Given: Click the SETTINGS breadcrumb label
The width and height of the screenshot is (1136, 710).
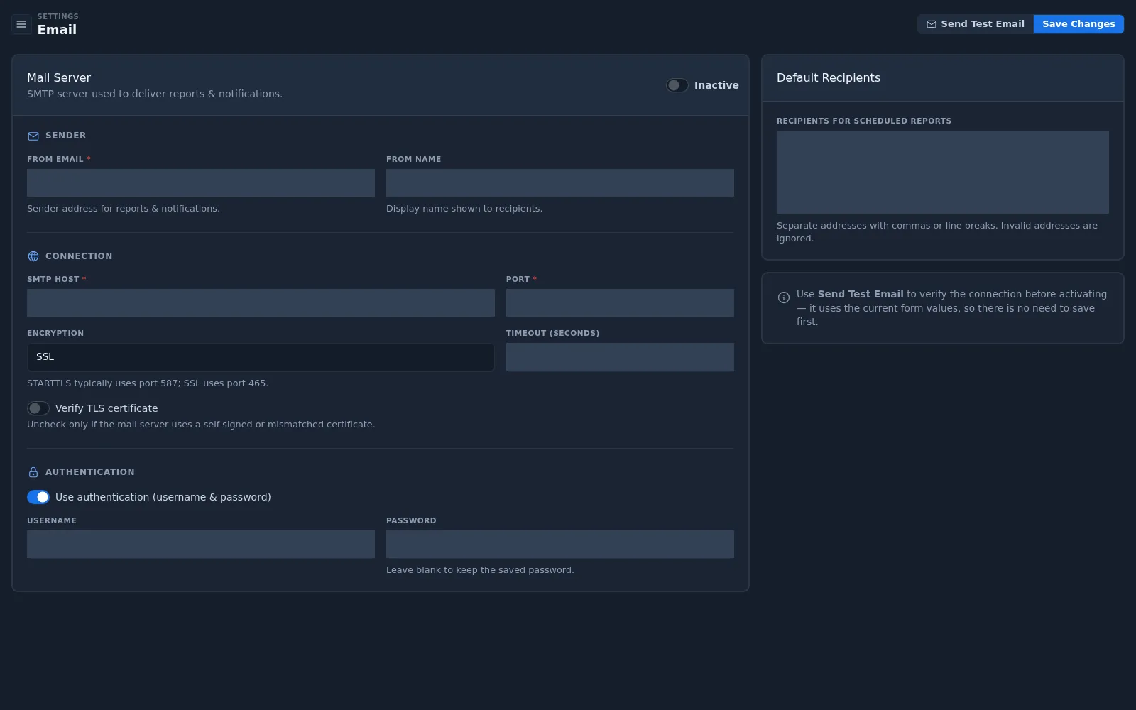Looking at the screenshot, I should click(58, 16).
